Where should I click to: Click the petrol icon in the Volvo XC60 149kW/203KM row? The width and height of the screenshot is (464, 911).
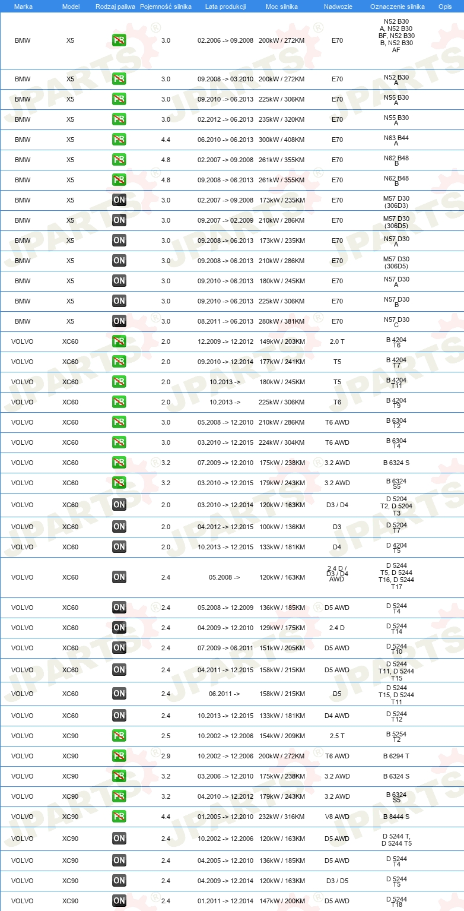(119, 341)
